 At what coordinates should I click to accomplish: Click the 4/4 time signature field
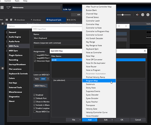pyautogui.click(x=77, y=15)
